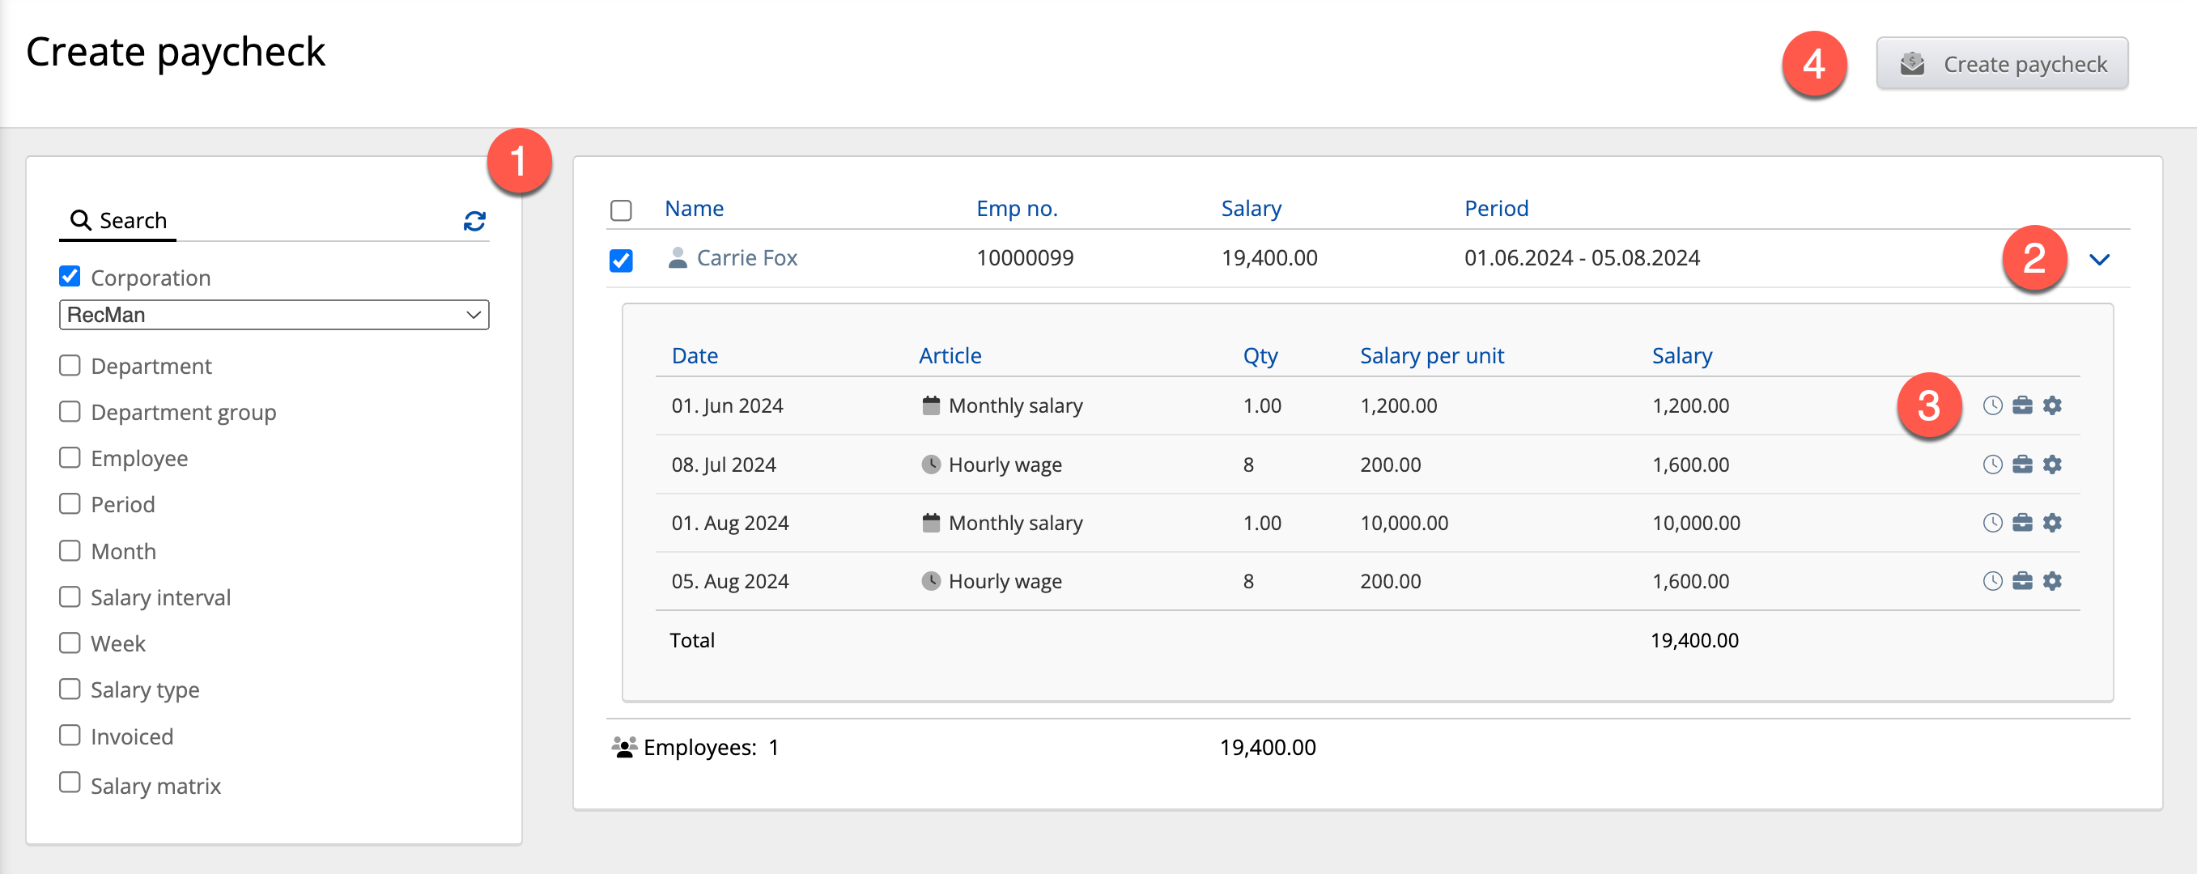The image size is (2197, 874).
Task: Collapse Carrie Fox details with chevron
Action: tap(2099, 259)
